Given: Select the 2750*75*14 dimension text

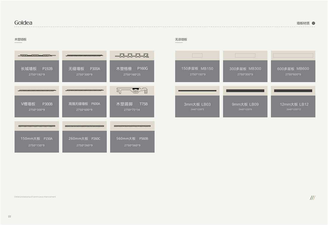Looking at the screenshot, I should [132, 110].
